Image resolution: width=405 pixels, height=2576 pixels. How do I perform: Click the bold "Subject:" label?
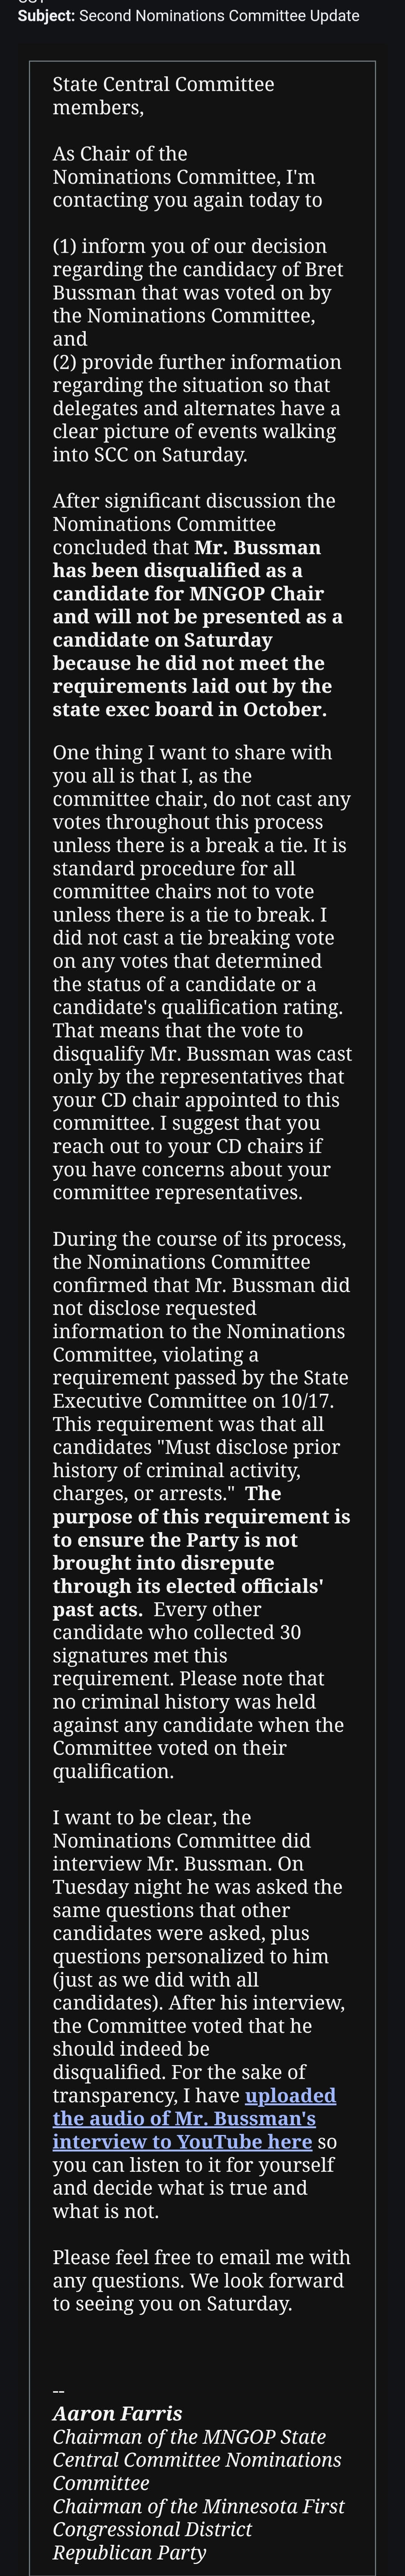tap(46, 16)
